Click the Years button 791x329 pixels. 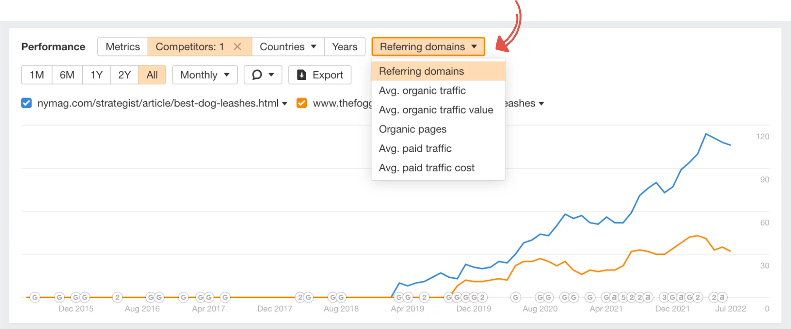pyautogui.click(x=344, y=47)
